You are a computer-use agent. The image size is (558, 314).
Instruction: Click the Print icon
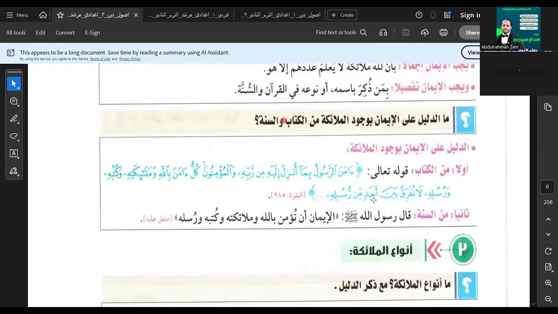[x=444, y=33]
